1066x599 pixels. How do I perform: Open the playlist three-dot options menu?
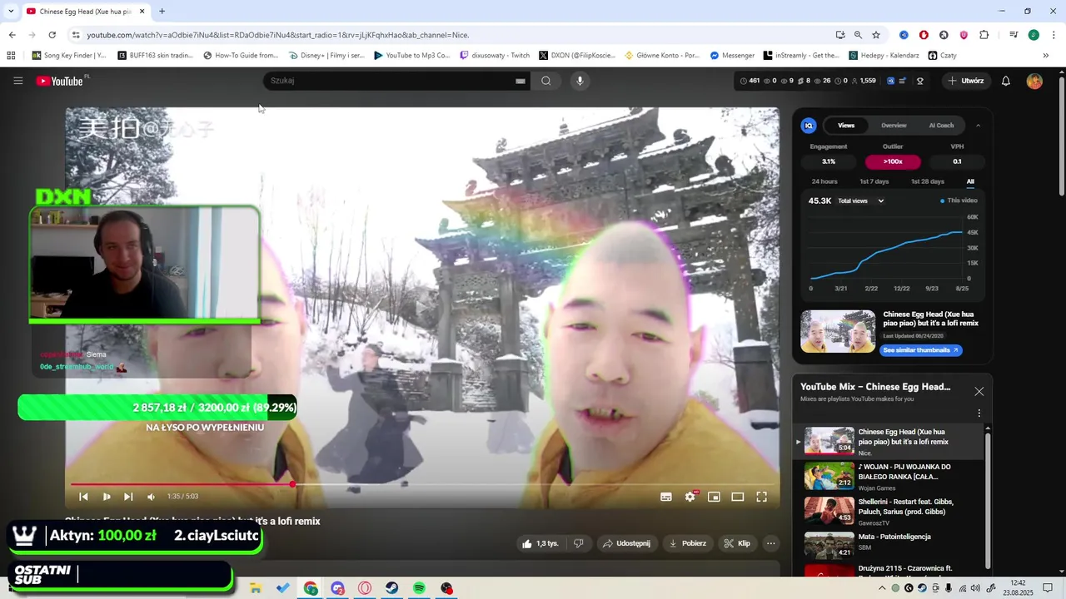click(x=979, y=413)
